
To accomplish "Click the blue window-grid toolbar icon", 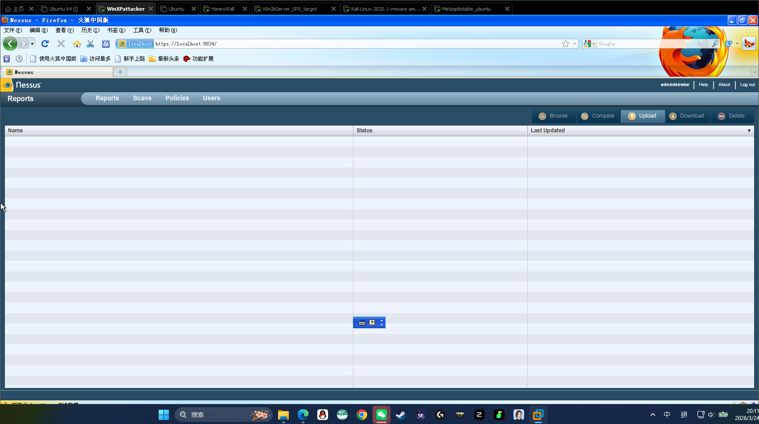I will 106,44.
